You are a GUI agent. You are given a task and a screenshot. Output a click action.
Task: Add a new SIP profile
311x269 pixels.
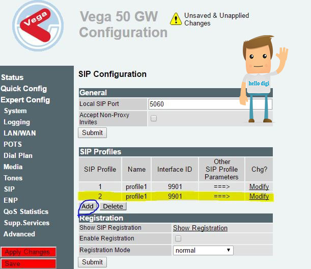(88, 206)
